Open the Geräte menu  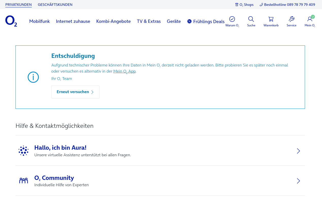pos(174,21)
